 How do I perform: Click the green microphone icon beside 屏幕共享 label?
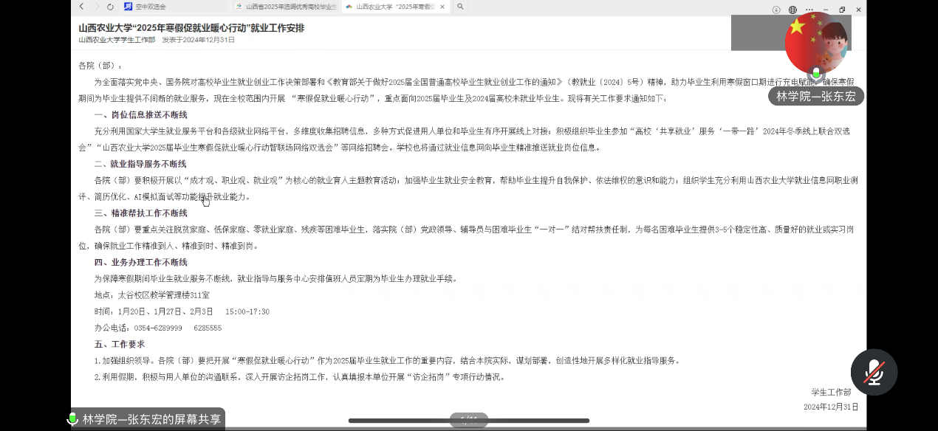coord(72,419)
